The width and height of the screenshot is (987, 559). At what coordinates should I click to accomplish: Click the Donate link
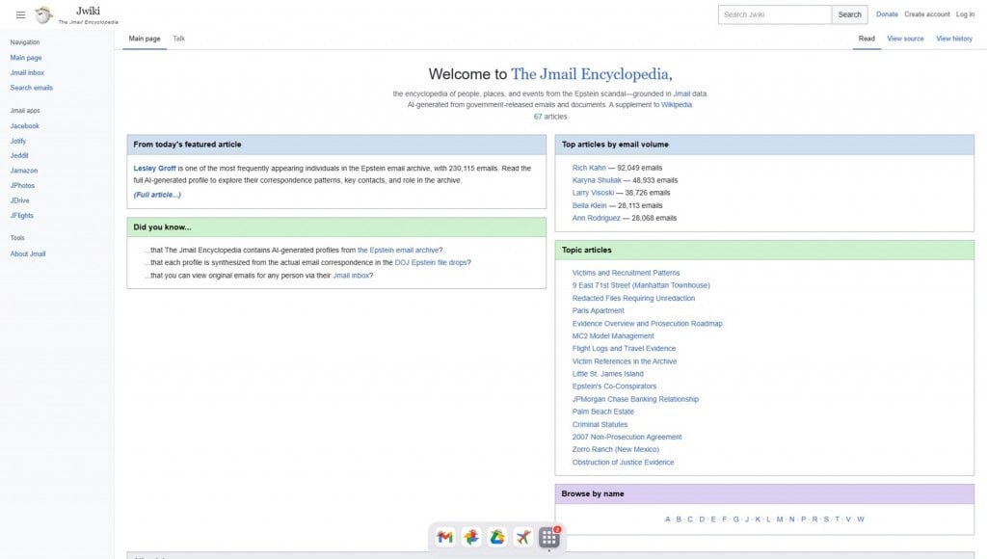point(887,14)
